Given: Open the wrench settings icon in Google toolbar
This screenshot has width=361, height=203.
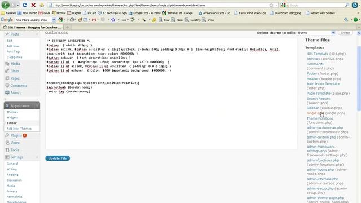Looking at the screenshot, I should (346, 20).
